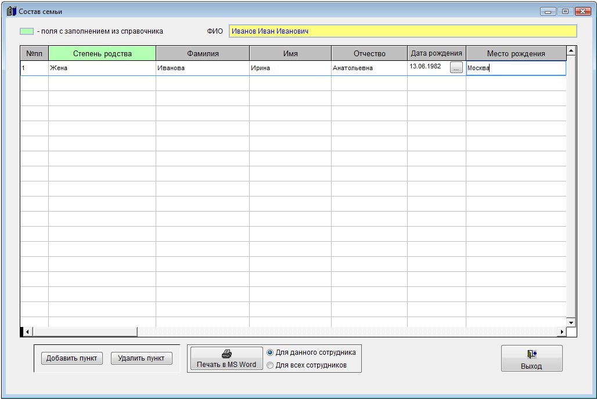The width and height of the screenshot is (597, 400).
Task: Click the printer icon on the Print button
Action: coord(226,354)
